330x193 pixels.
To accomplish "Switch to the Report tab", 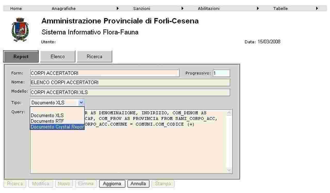I will 21,57.
